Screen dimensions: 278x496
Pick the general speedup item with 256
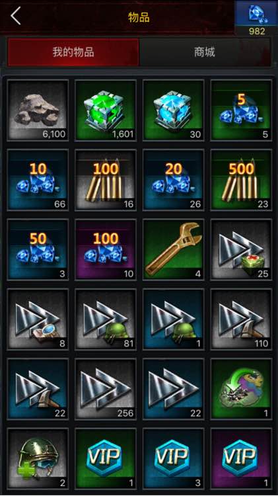106,389
